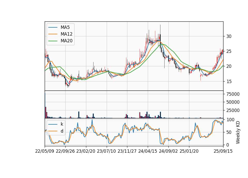248x178 pixels.
Task: Click the 22/05/09 date label
Action: click(x=45, y=151)
